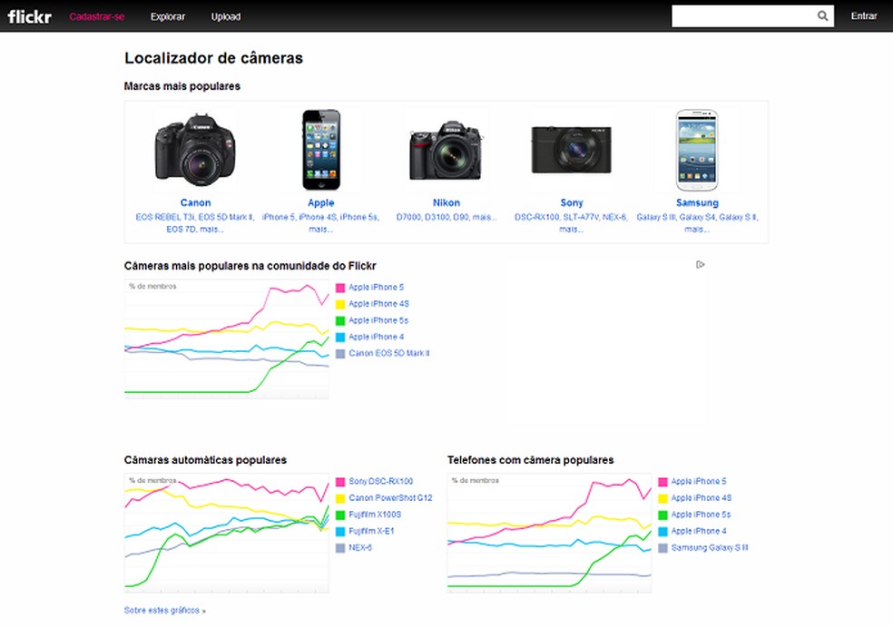Viewport: 893px width, 628px height.
Task: Open the Explorar menu
Action: tap(167, 16)
